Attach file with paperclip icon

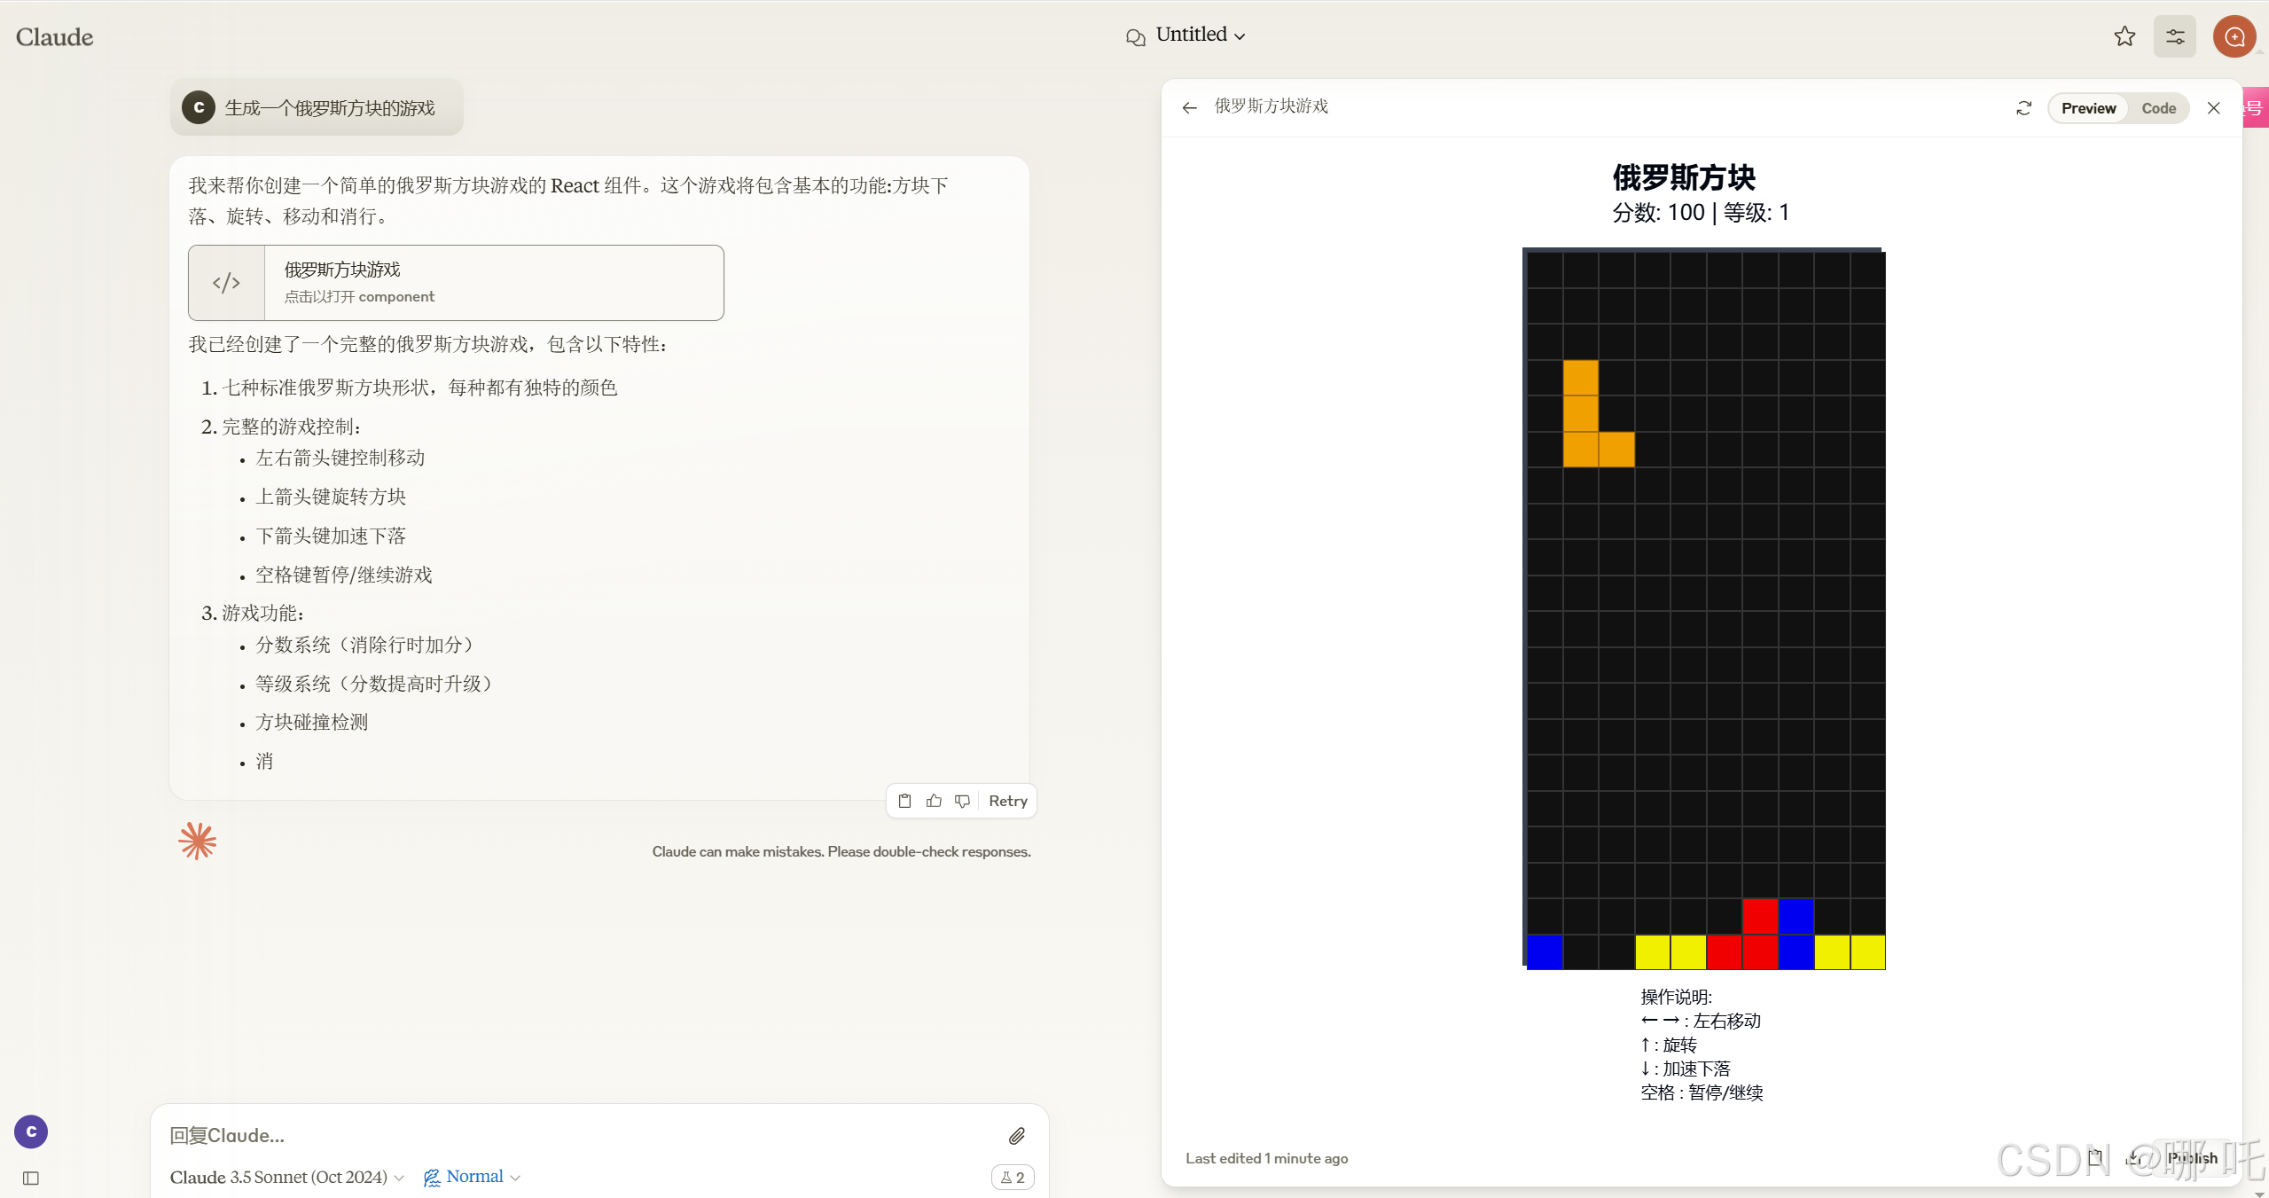[x=1017, y=1135]
